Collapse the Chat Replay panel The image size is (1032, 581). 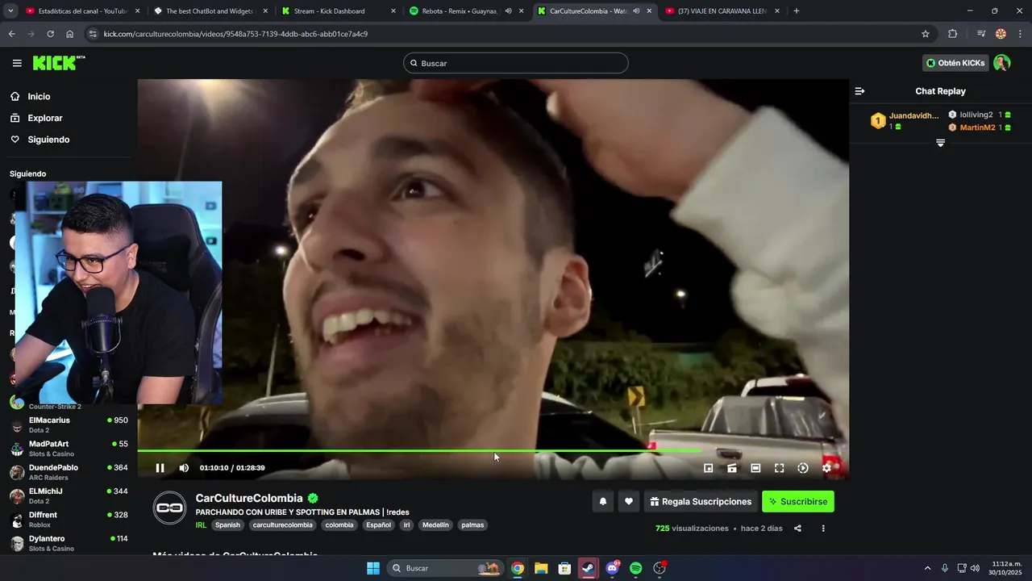[x=859, y=91]
